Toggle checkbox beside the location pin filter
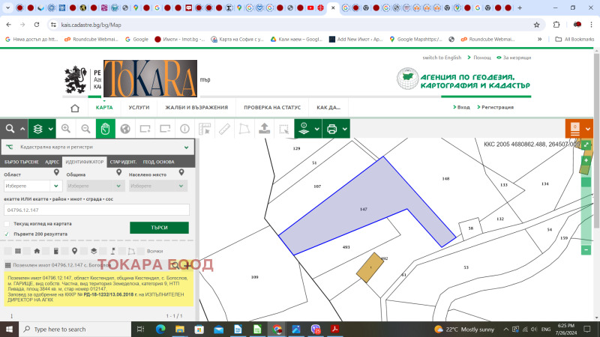 [65, 251]
